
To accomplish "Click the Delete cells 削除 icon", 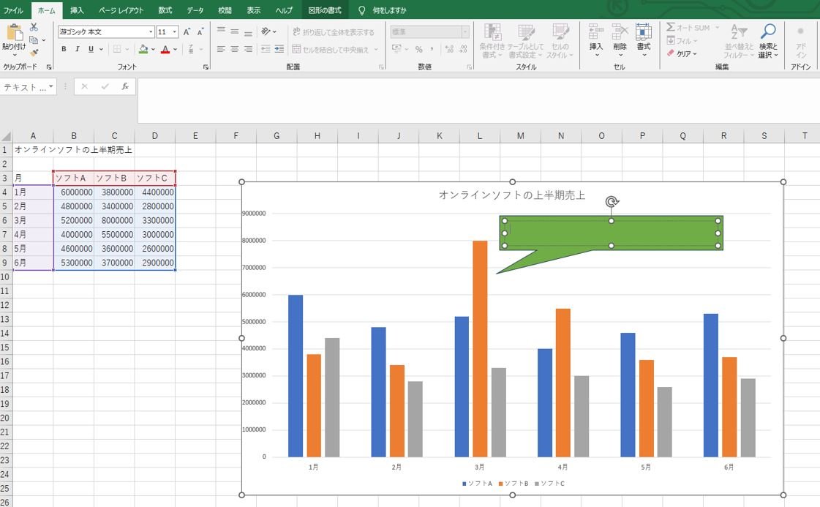I will point(620,31).
